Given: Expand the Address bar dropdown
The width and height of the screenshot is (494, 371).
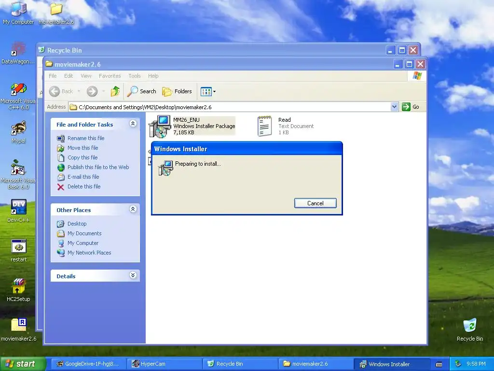Looking at the screenshot, I should pos(395,107).
